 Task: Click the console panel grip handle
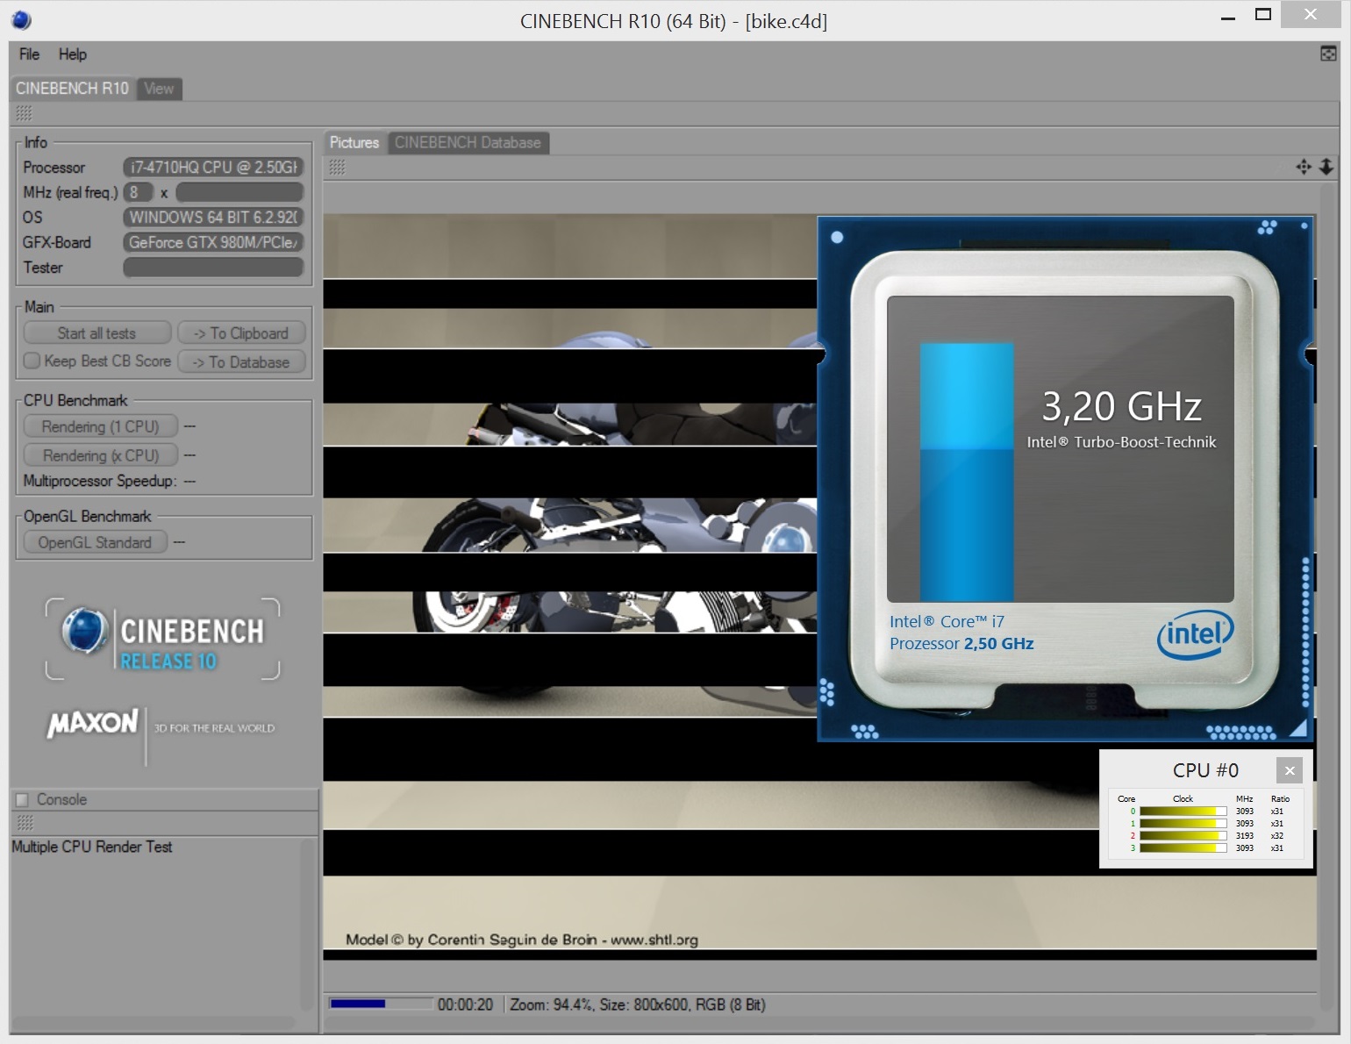pos(25,823)
